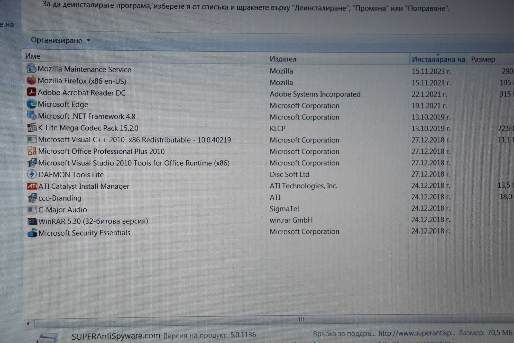The height and width of the screenshot is (343, 514).
Task: Select the Mozilla Maintenance Service row name
Action: (84, 69)
